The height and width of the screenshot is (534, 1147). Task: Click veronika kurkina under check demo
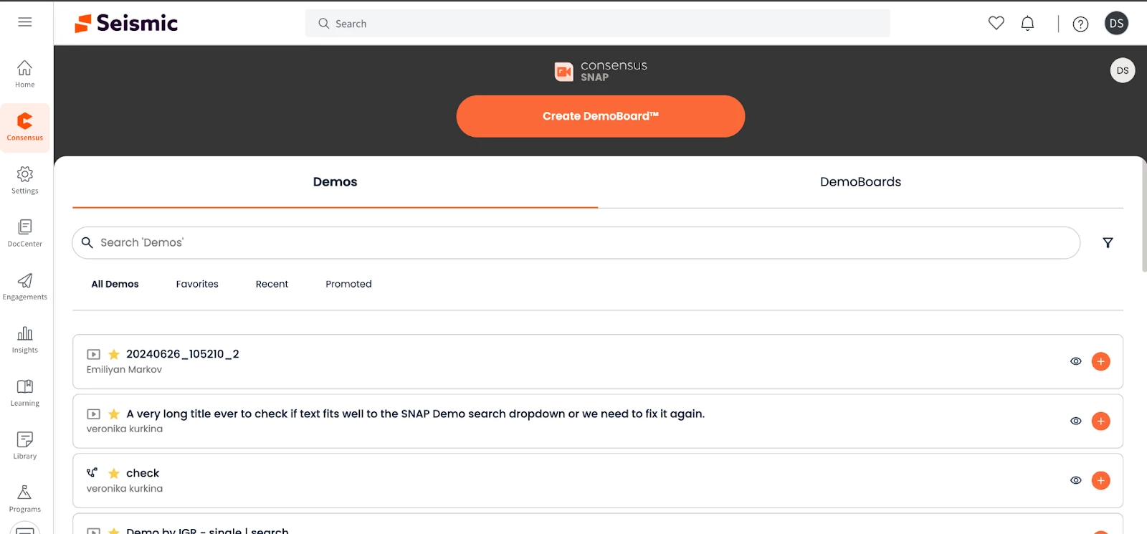125,489
